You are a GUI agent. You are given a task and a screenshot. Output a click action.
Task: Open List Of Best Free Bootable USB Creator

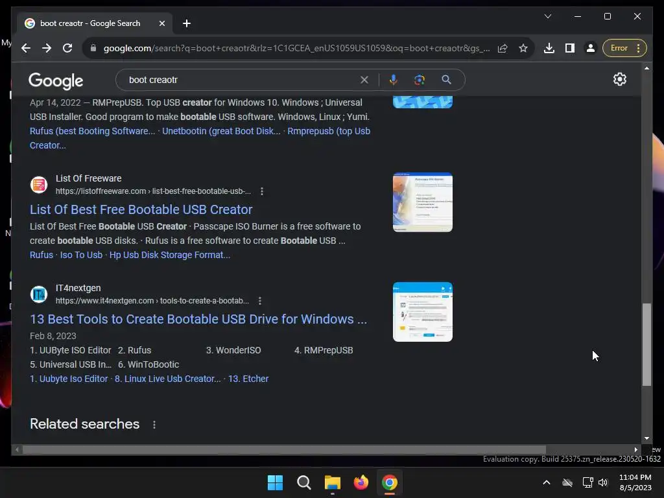pos(141,209)
